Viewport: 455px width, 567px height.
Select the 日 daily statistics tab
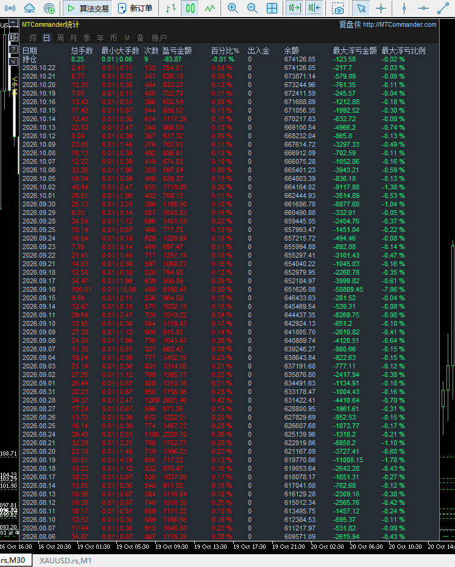47,38
